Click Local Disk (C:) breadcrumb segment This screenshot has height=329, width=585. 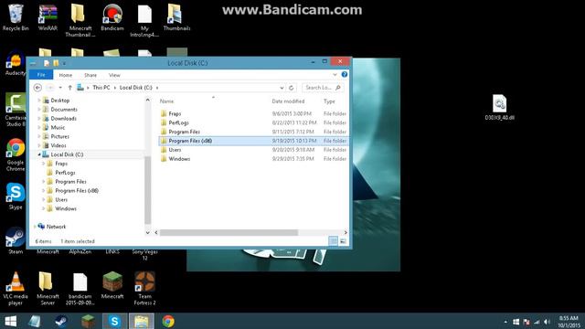coord(136,88)
